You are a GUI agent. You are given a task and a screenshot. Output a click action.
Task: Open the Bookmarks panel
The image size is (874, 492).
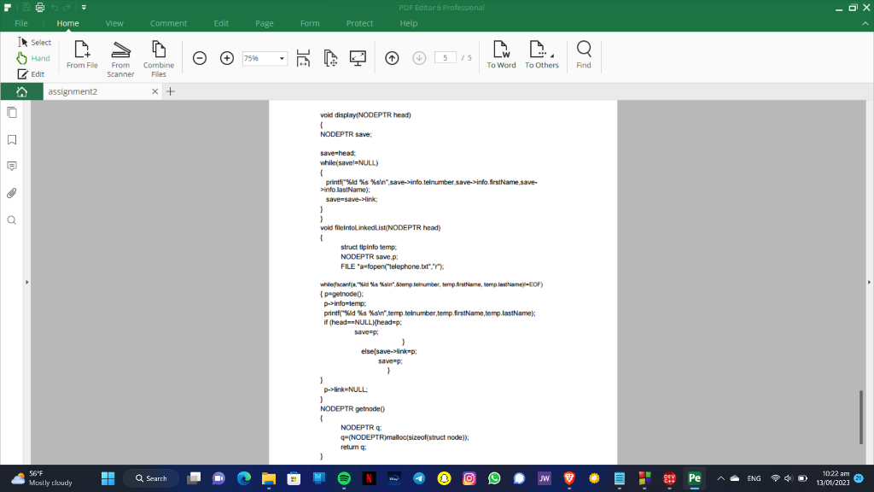click(x=11, y=138)
